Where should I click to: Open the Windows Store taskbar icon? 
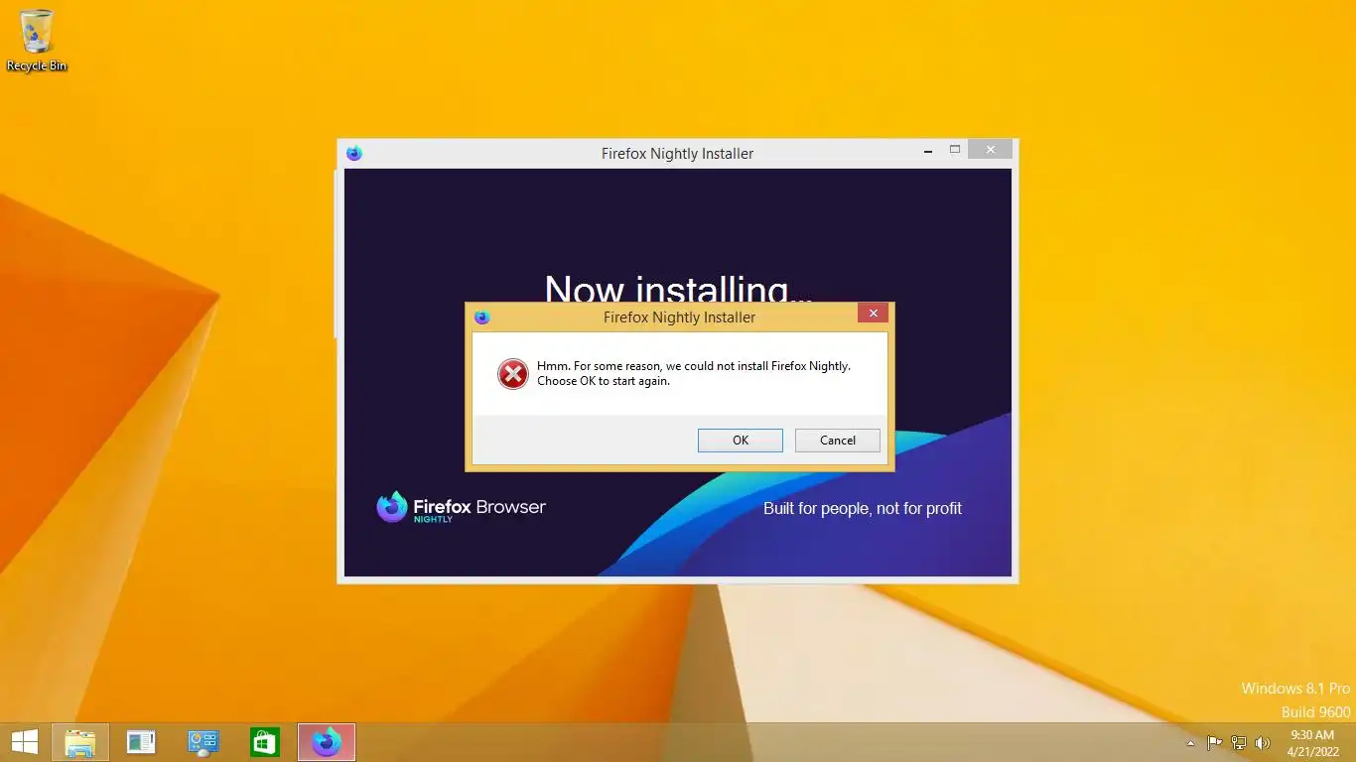265,742
